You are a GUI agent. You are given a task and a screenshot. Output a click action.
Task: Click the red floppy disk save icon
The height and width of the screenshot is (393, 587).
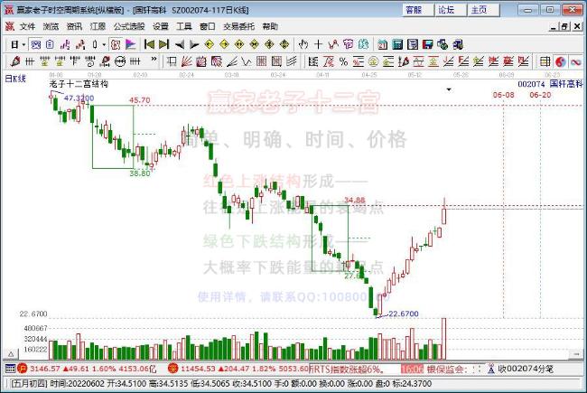(427, 44)
